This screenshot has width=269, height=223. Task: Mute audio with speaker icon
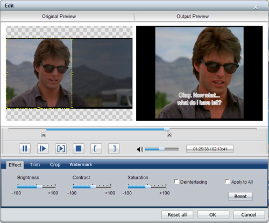(x=140, y=149)
